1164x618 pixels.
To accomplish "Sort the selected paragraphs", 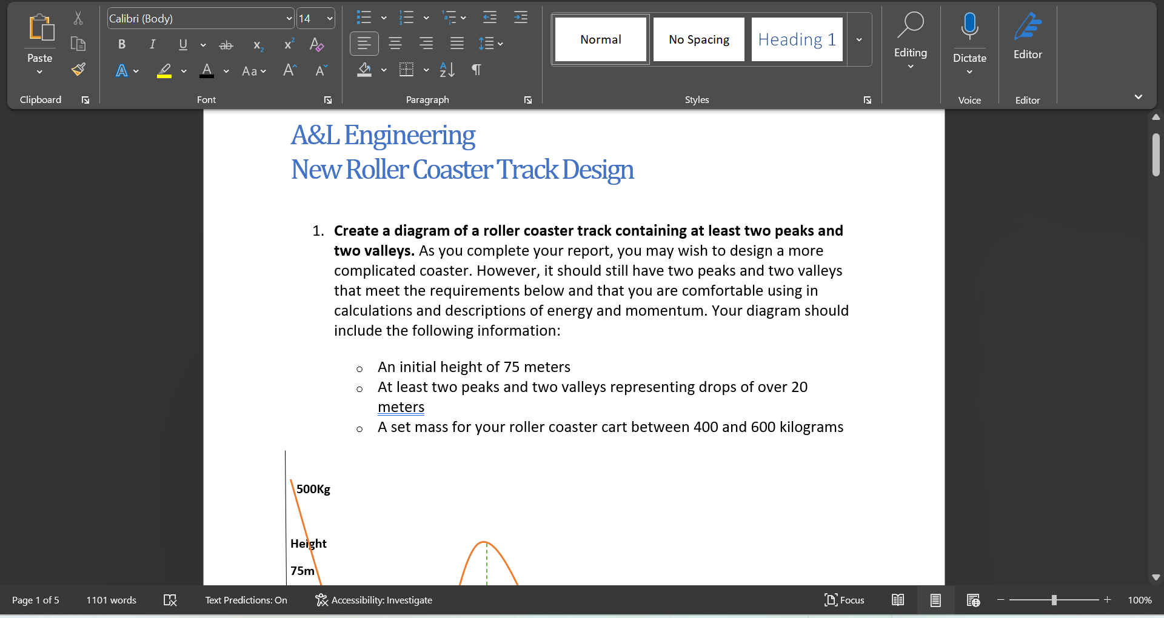I will click(447, 70).
